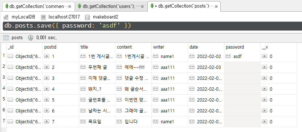Select the _id column header
This screenshot has width=302, height=132.
[x=24, y=47]
